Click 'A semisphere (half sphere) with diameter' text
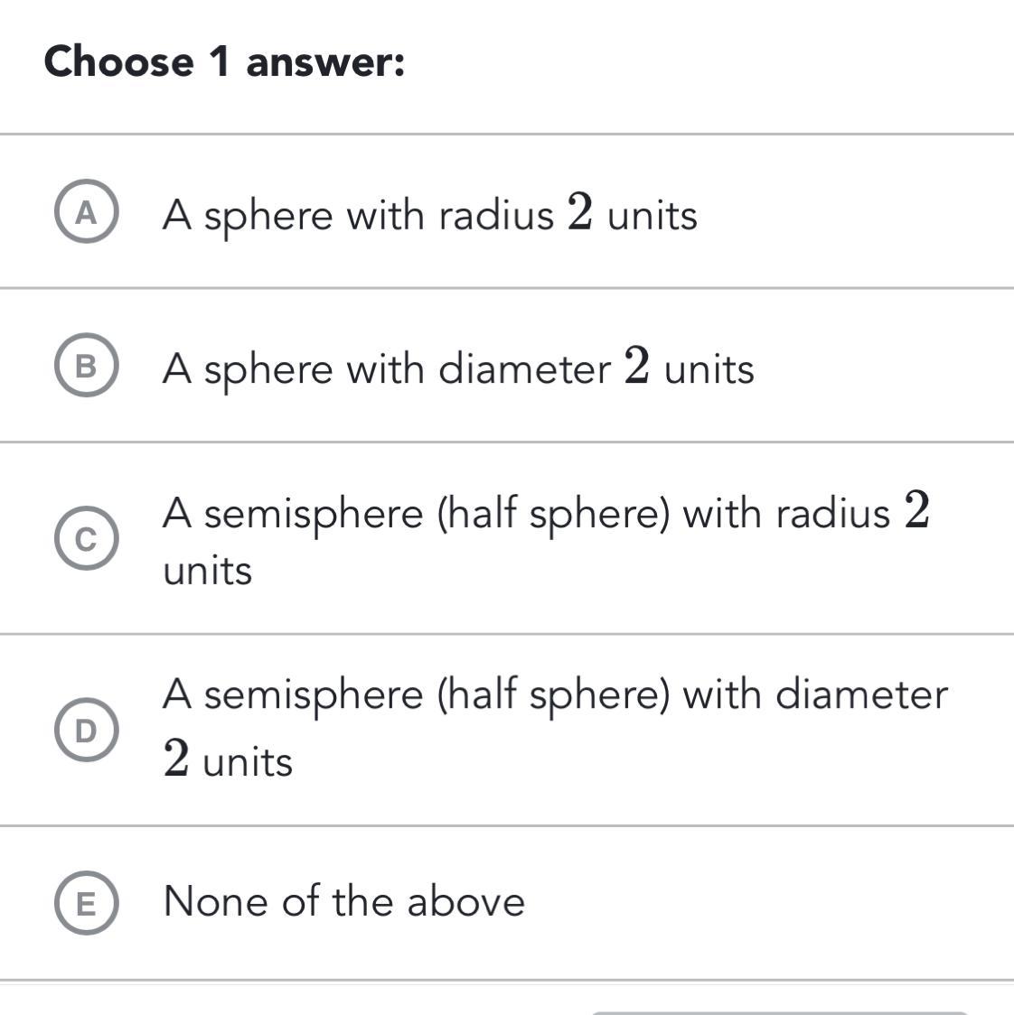The width and height of the screenshot is (1014, 1015). tap(555, 694)
